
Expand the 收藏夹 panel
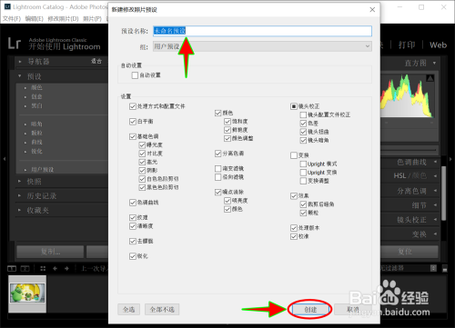19,210
